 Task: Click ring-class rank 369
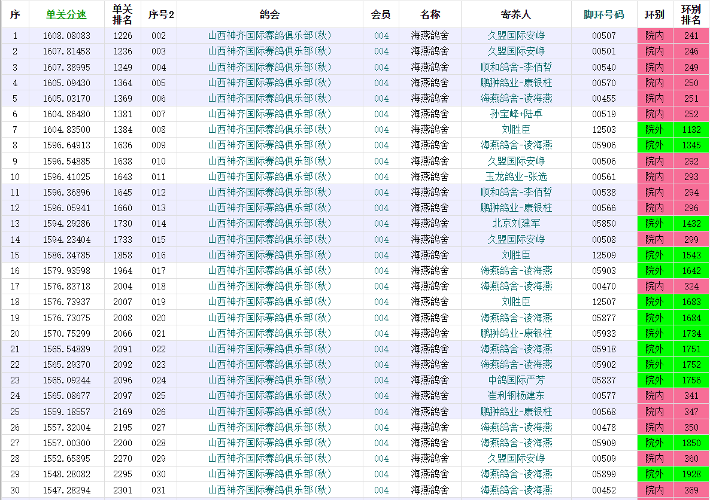(x=691, y=490)
